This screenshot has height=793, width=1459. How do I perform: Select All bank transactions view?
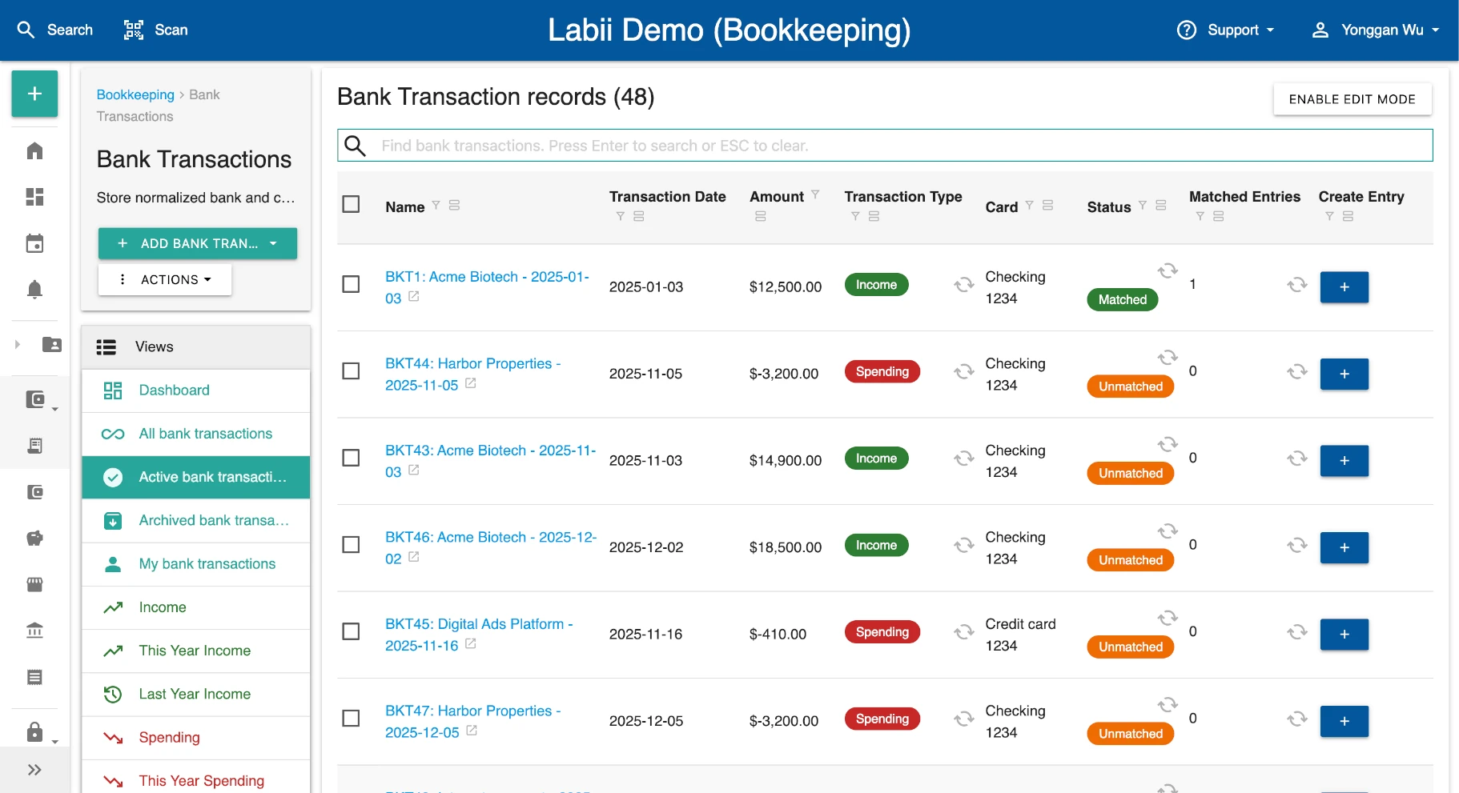pos(196,434)
